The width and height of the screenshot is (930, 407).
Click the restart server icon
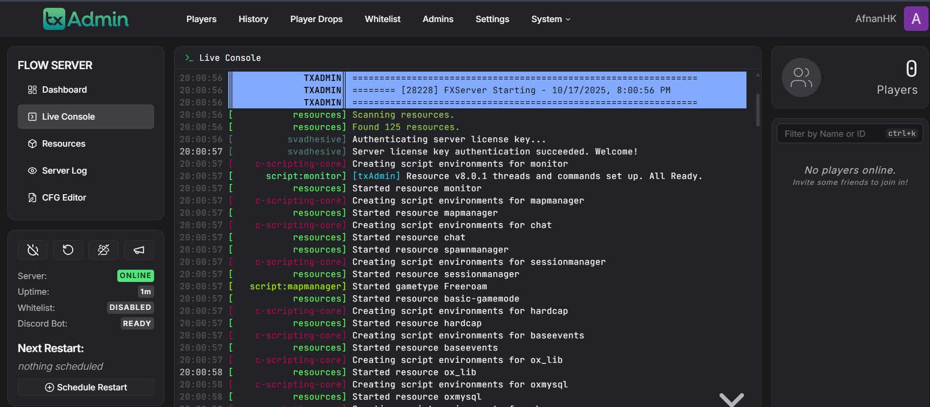68,250
